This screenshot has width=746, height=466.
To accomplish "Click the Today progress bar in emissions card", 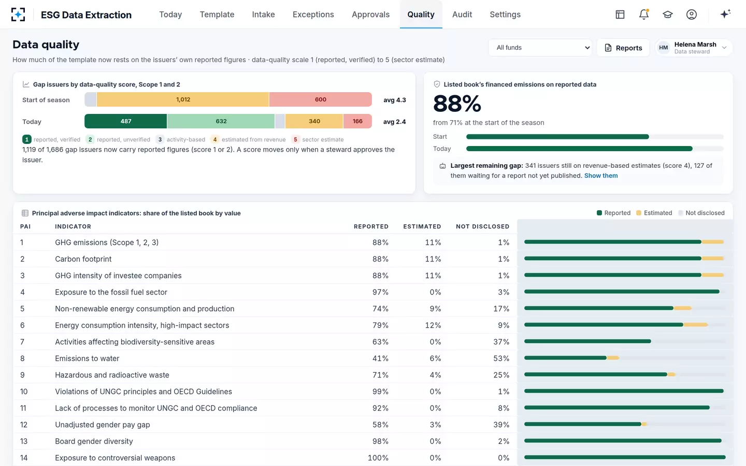I will [595, 149].
